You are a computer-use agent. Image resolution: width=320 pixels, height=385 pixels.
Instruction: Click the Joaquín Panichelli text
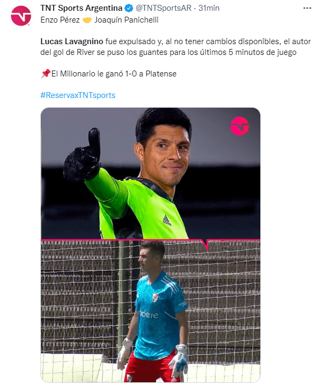pos(126,20)
